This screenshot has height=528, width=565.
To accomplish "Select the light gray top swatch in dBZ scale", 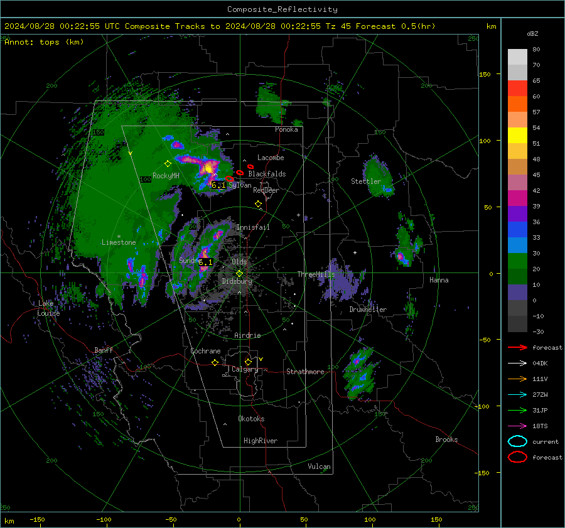I will click(x=517, y=57).
